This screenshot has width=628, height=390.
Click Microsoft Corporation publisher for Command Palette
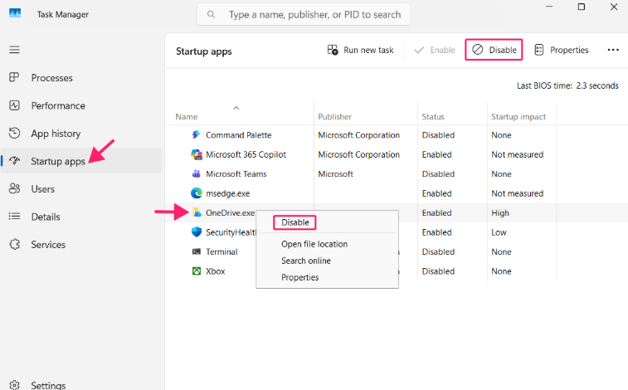358,135
